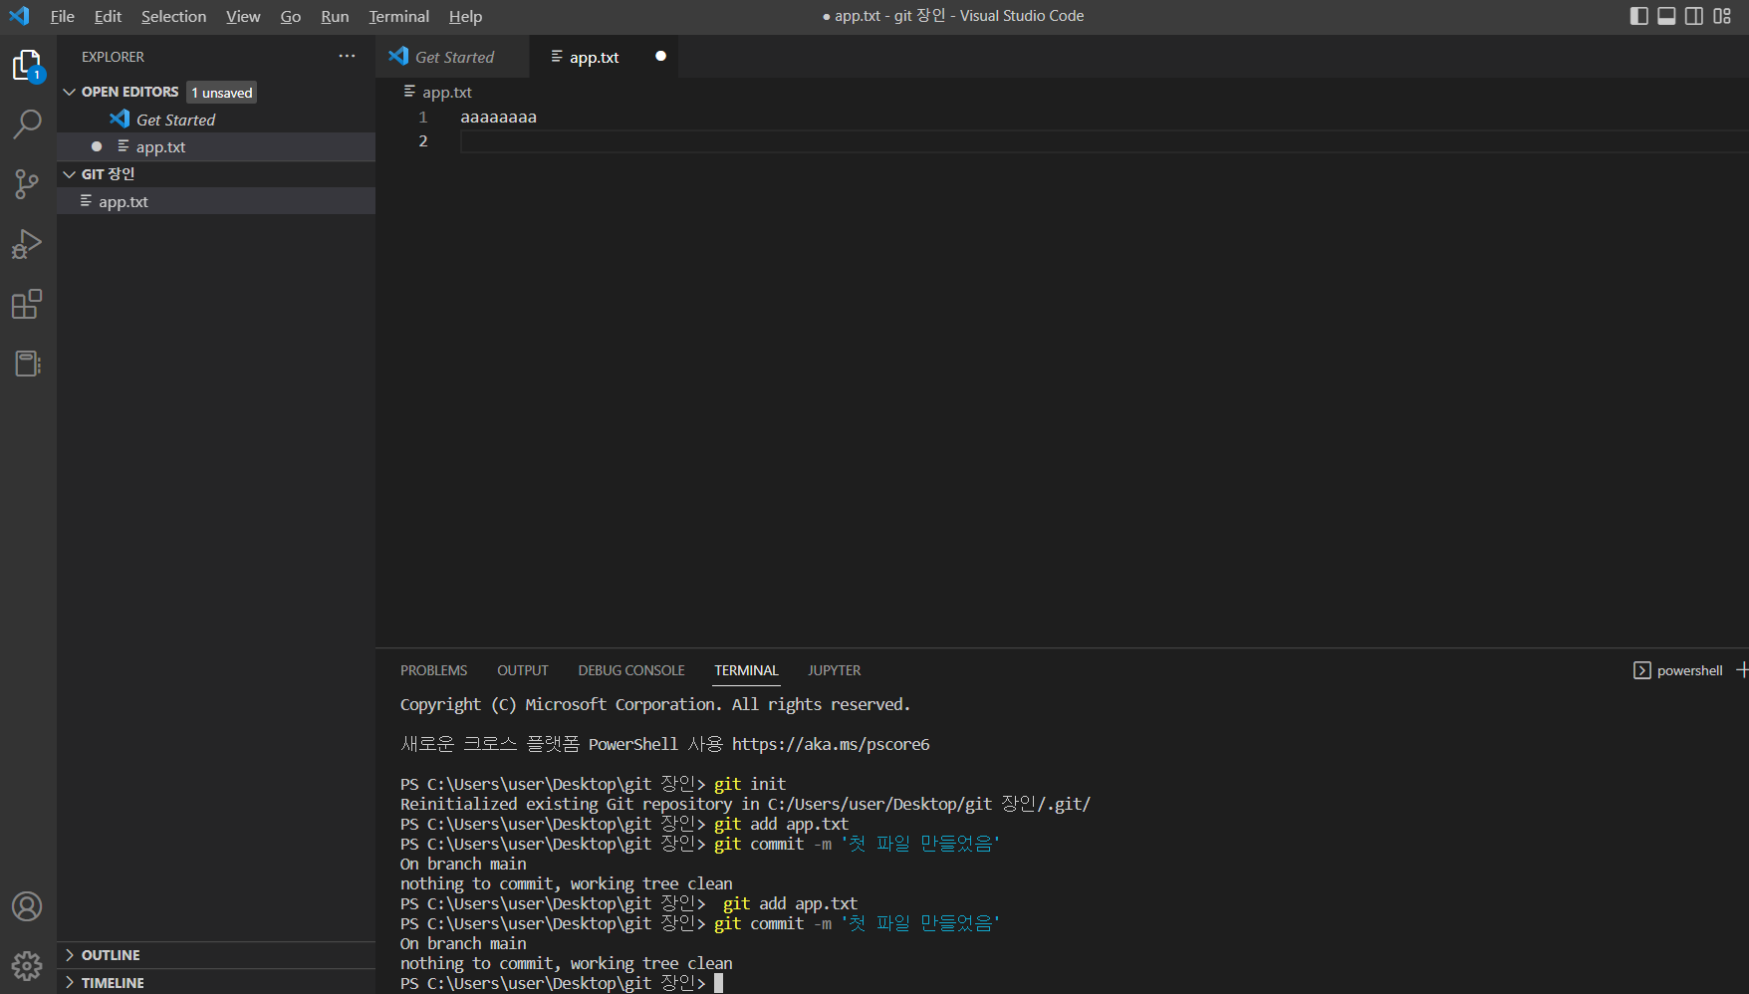
Task: Click the EXPLORER panel title
Action: tap(113, 57)
